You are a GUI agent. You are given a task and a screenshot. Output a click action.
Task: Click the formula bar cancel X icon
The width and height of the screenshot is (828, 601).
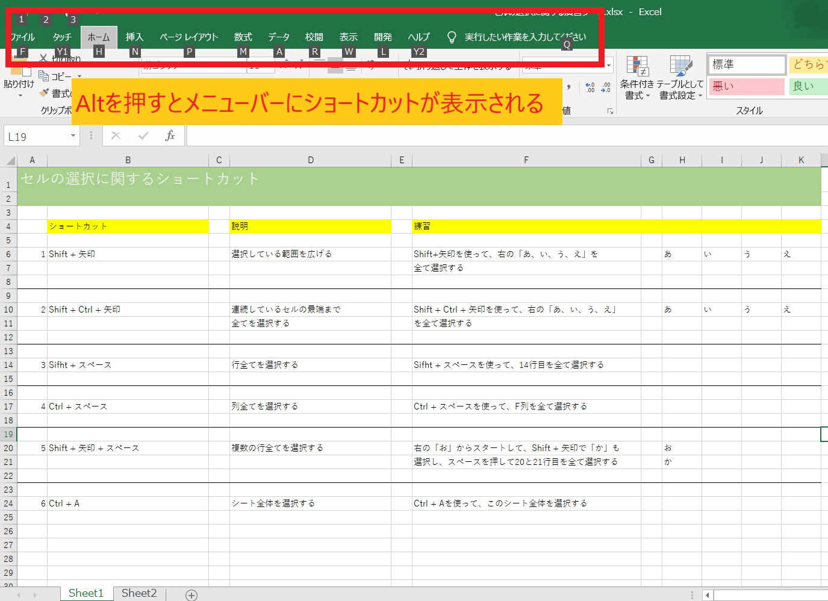[x=116, y=135]
